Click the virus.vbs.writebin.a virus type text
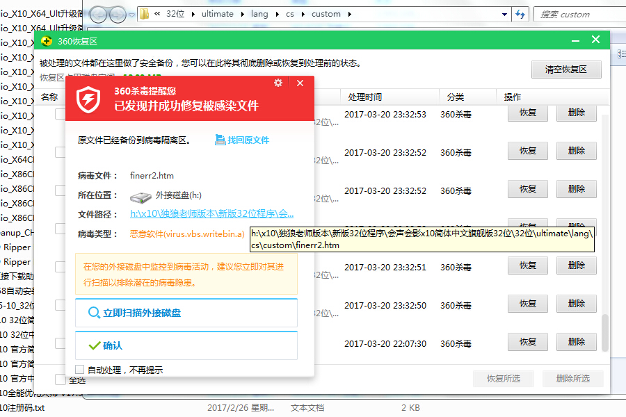 [x=205, y=234]
